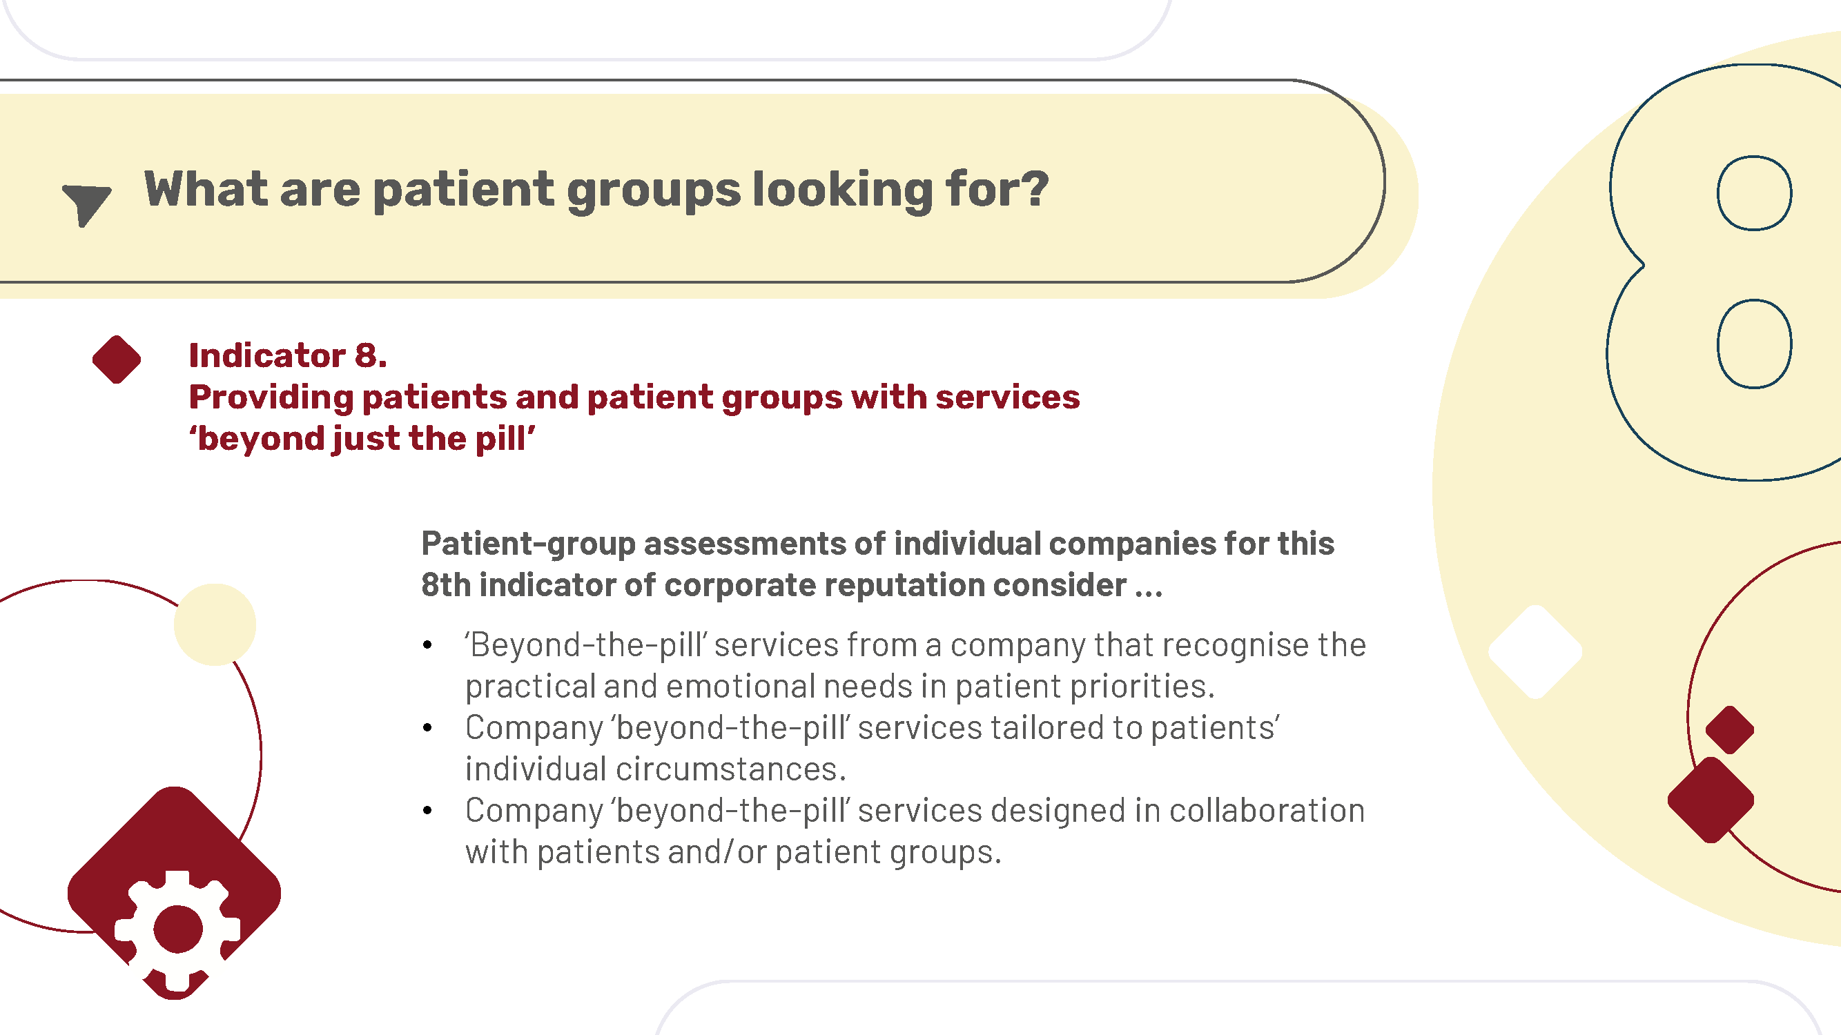Click the '8th indicator of corporate reputation consider' line
Image resolution: width=1841 pixels, height=1035 pixels.
[792, 585]
